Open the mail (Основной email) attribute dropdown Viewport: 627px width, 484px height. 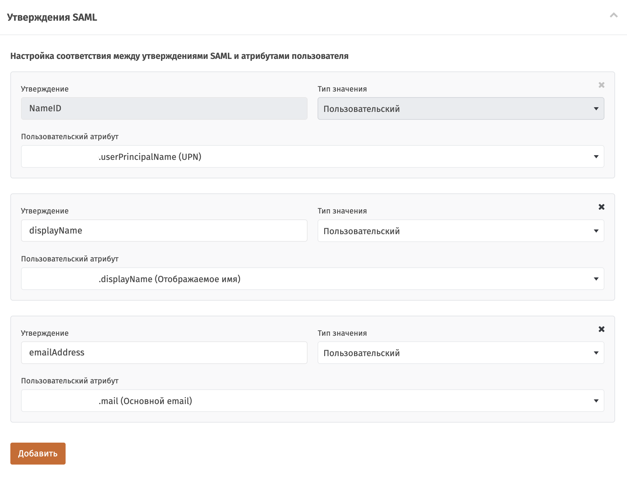[313, 401]
